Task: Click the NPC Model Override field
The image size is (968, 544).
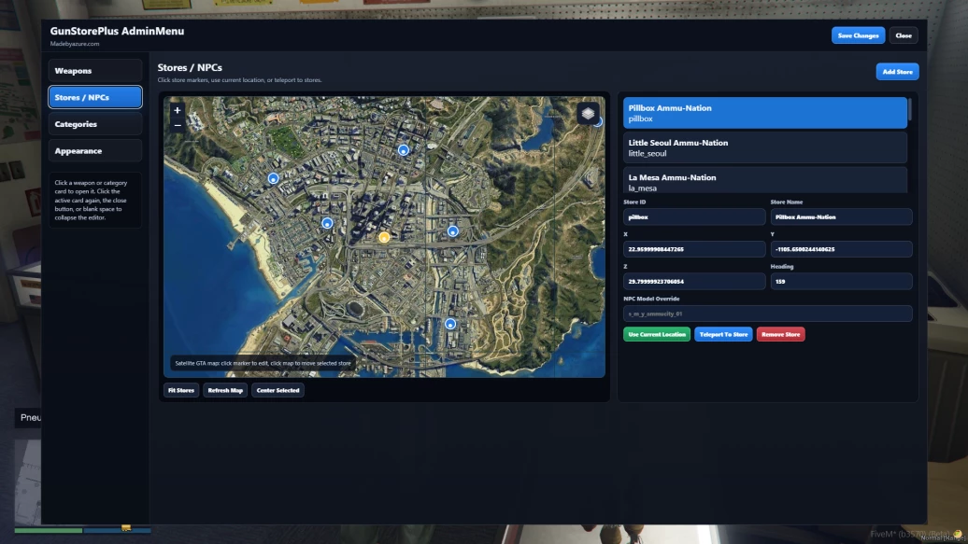Action: coord(767,314)
